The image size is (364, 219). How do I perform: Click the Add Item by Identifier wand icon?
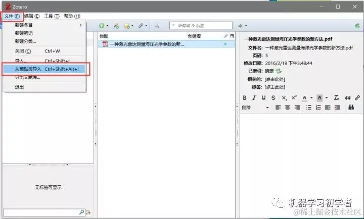point(116,26)
